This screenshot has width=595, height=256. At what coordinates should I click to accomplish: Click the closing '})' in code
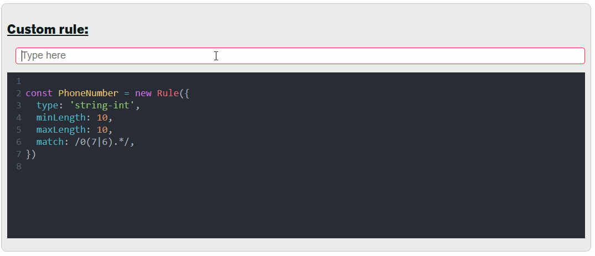(31, 154)
